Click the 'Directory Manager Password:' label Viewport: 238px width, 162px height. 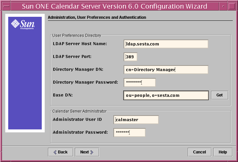coord(85,82)
